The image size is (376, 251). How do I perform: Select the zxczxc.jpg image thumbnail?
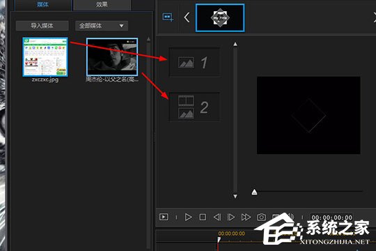45,57
